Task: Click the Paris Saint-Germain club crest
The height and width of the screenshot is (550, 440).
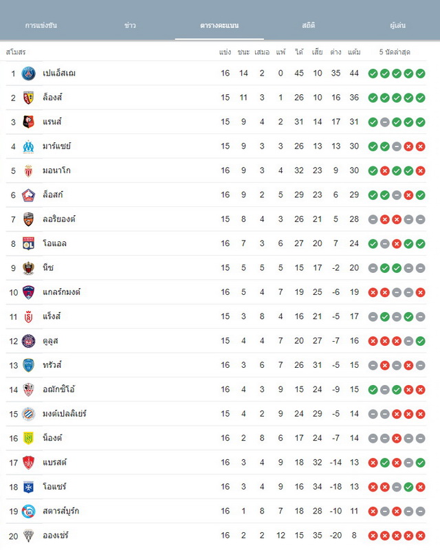Action: [28, 74]
